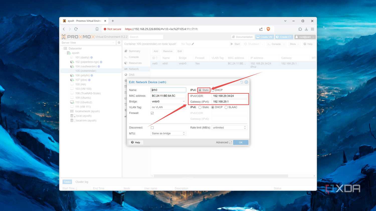Click the Create VM button
The image size is (376, 211).
(x=264, y=37)
